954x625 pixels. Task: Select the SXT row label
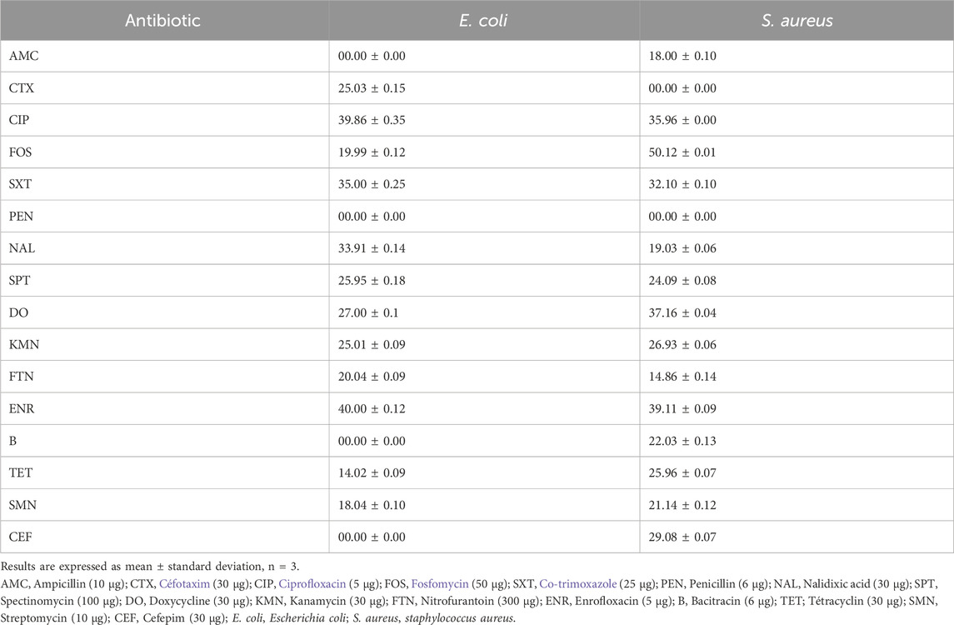click(x=20, y=184)
